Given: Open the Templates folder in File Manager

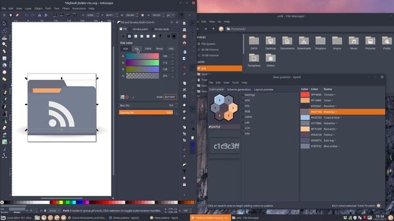Looking at the screenshot, I should pyautogui.click(x=254, y=60).
